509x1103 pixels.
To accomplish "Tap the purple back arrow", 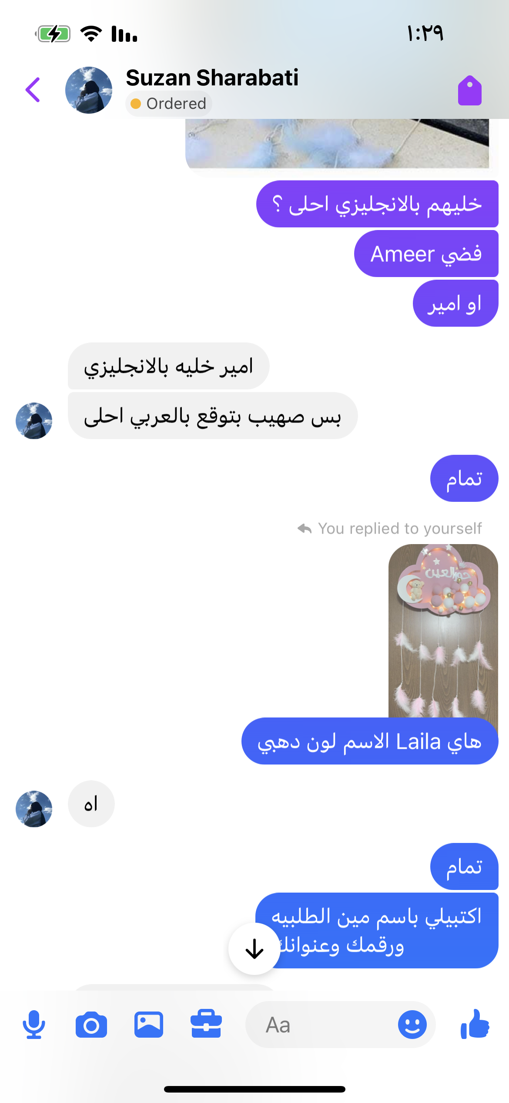I will [33, 90].
